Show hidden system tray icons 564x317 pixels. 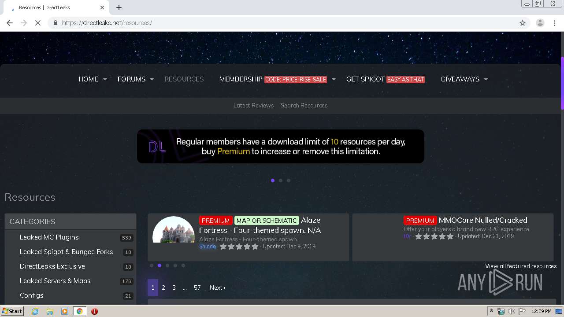[x=491, y=311]
